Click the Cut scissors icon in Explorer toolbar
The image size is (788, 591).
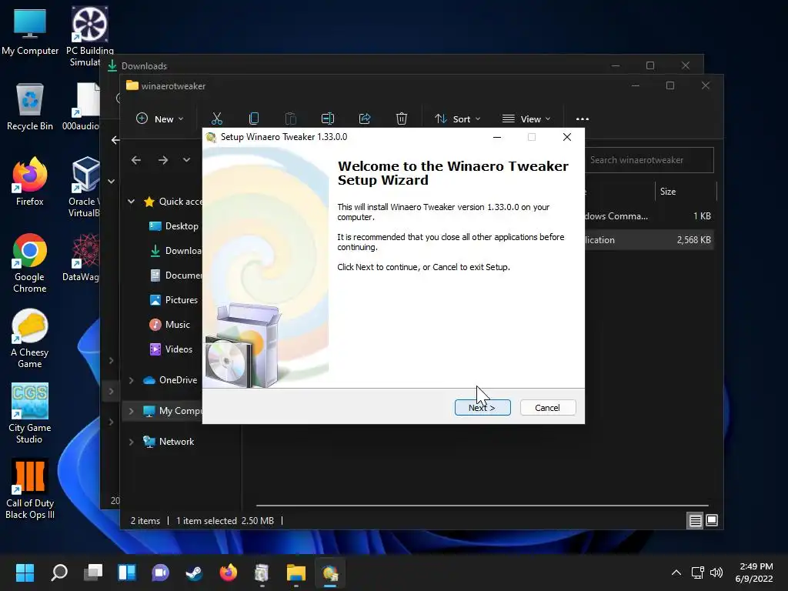coord(216,119)
